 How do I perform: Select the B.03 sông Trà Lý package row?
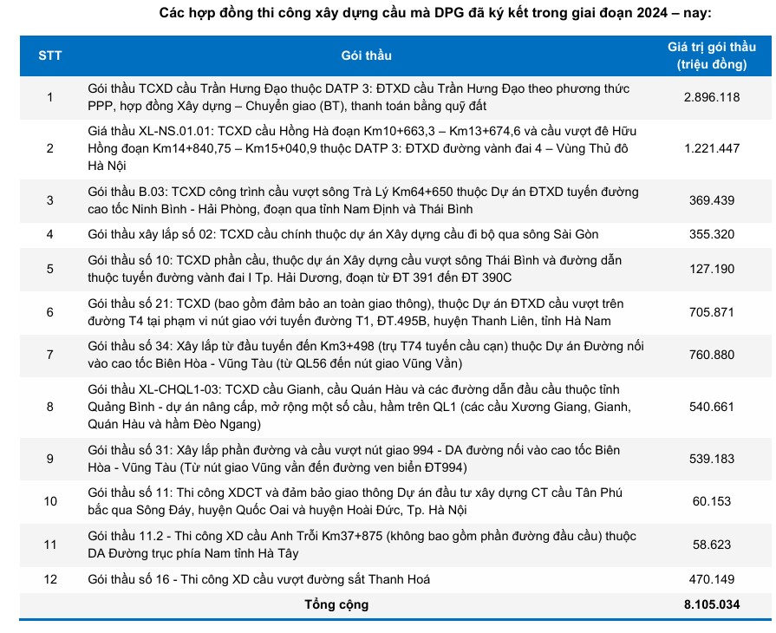coord(363,199)
